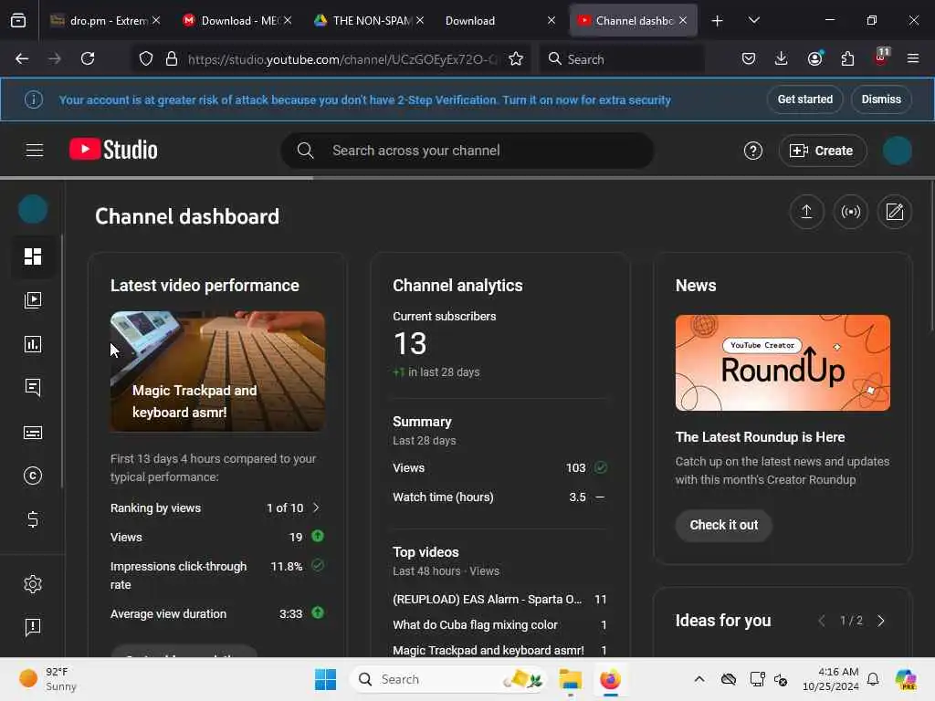This screenshot has height=701, width=935.
Task: Click the Firefox Search box
Action: [x=622, y=59]
